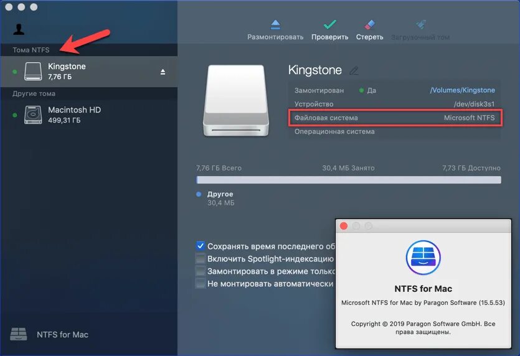The image size is (520, 356).
Task: Click the Macintosh HD volume name
Action: [74, 110]
